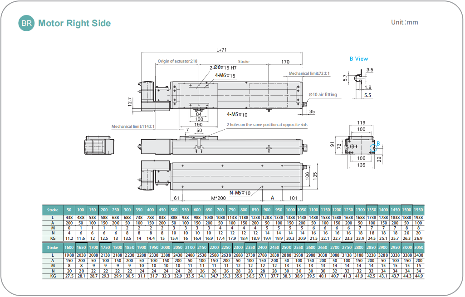Click the blue circled B view marker
Screen dimensions: 465x297
click(x=373, y=147)
